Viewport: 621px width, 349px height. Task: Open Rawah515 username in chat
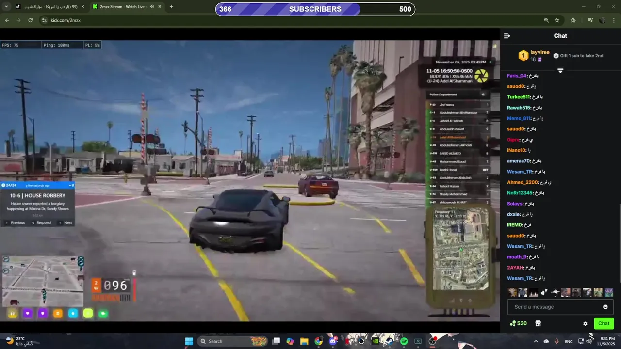[x=519, y=108]
